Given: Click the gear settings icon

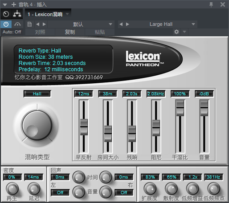Looking at the screenshot, I should [x=176, y=32].
